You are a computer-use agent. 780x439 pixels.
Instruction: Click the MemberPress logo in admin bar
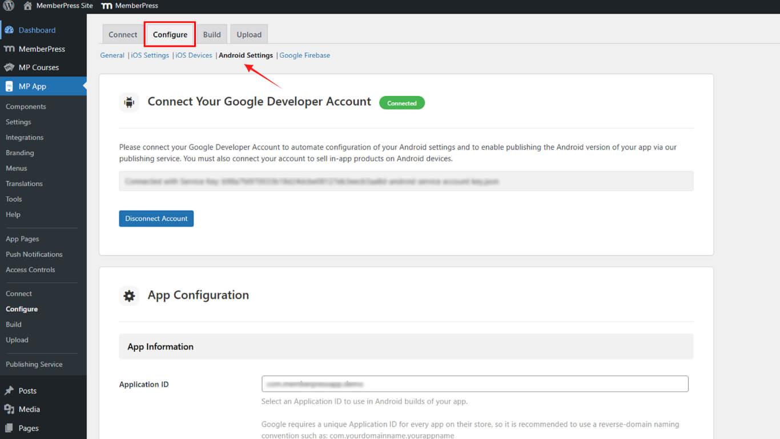[x=106, y=6]
